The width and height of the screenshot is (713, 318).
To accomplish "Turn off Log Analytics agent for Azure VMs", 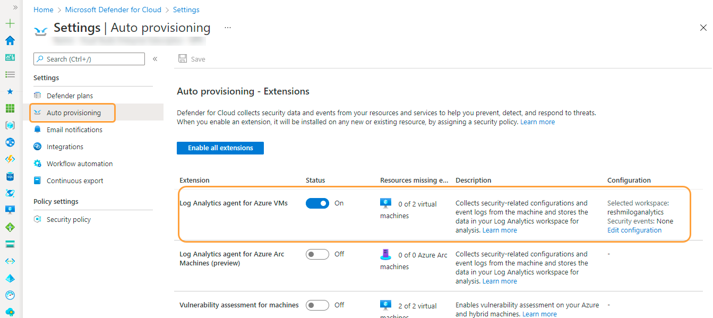I will pyautogui.click(x=317, y=203).
